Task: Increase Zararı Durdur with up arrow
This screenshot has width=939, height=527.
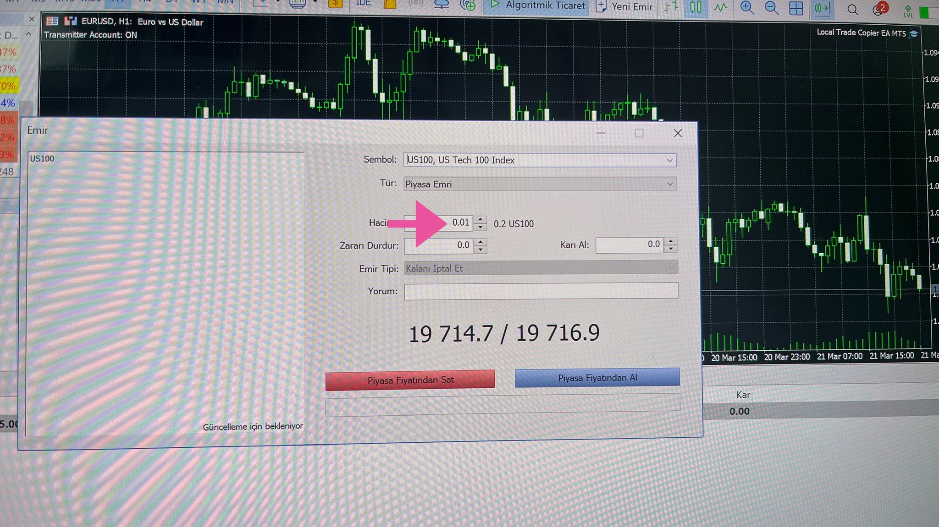Action: (x=480, y=242)
